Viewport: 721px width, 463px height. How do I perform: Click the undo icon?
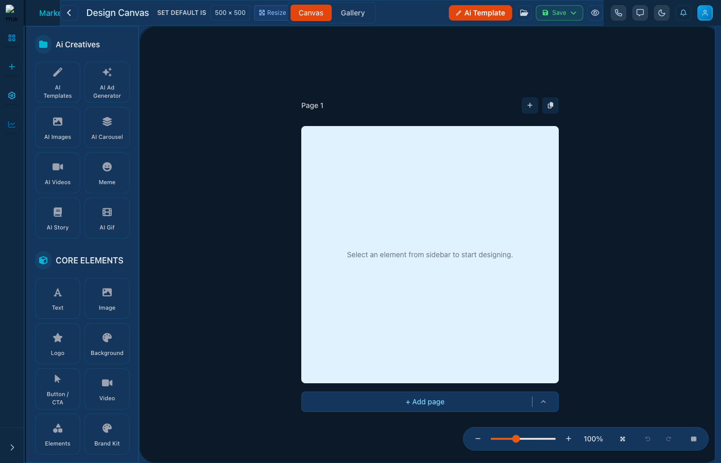click(x=648, y=439)
